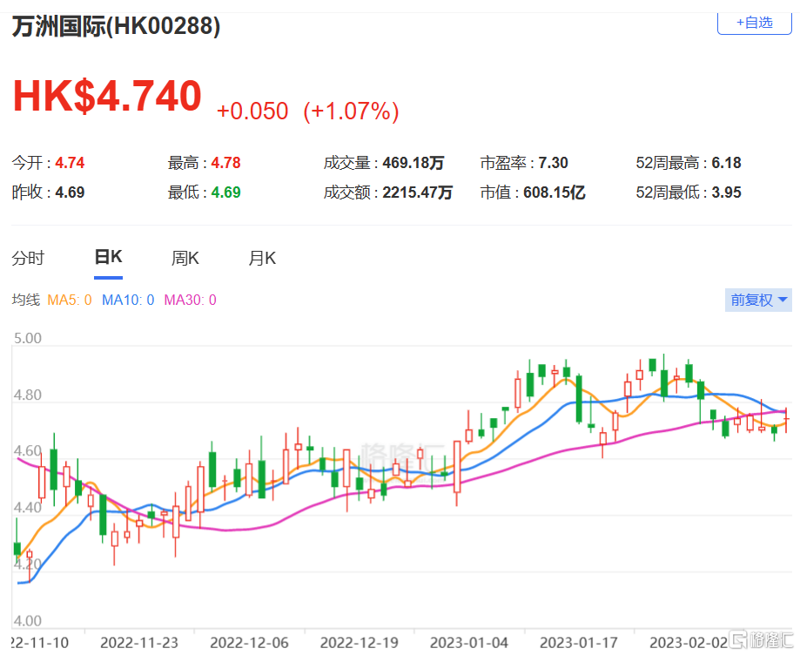800x655 pixels.
Task: Click the MA10 moving average label
Action: [x=128, y=300]
